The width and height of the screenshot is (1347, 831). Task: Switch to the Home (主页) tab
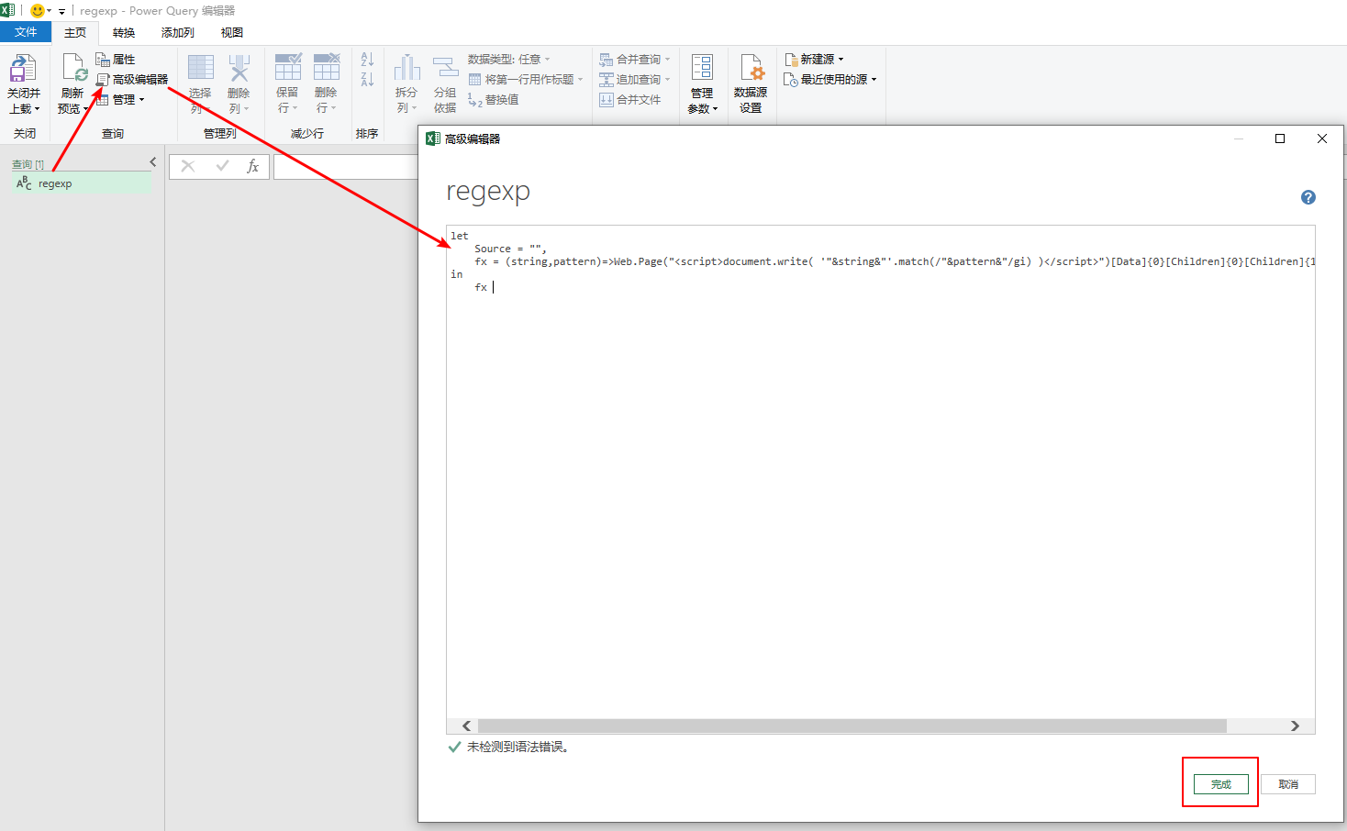click(75, 33)
